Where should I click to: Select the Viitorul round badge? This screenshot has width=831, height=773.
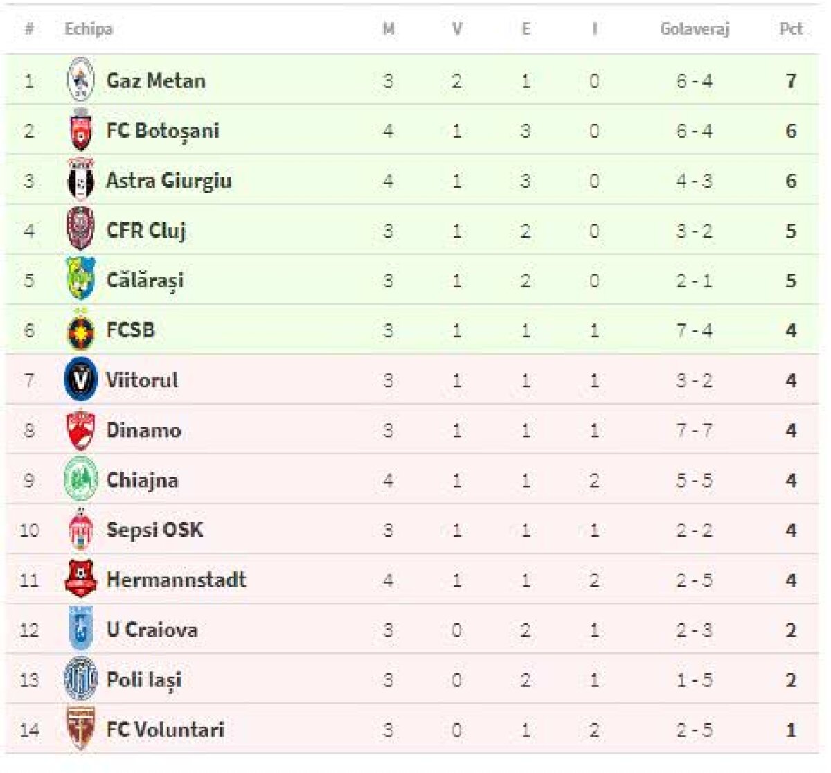pos(81,380)
